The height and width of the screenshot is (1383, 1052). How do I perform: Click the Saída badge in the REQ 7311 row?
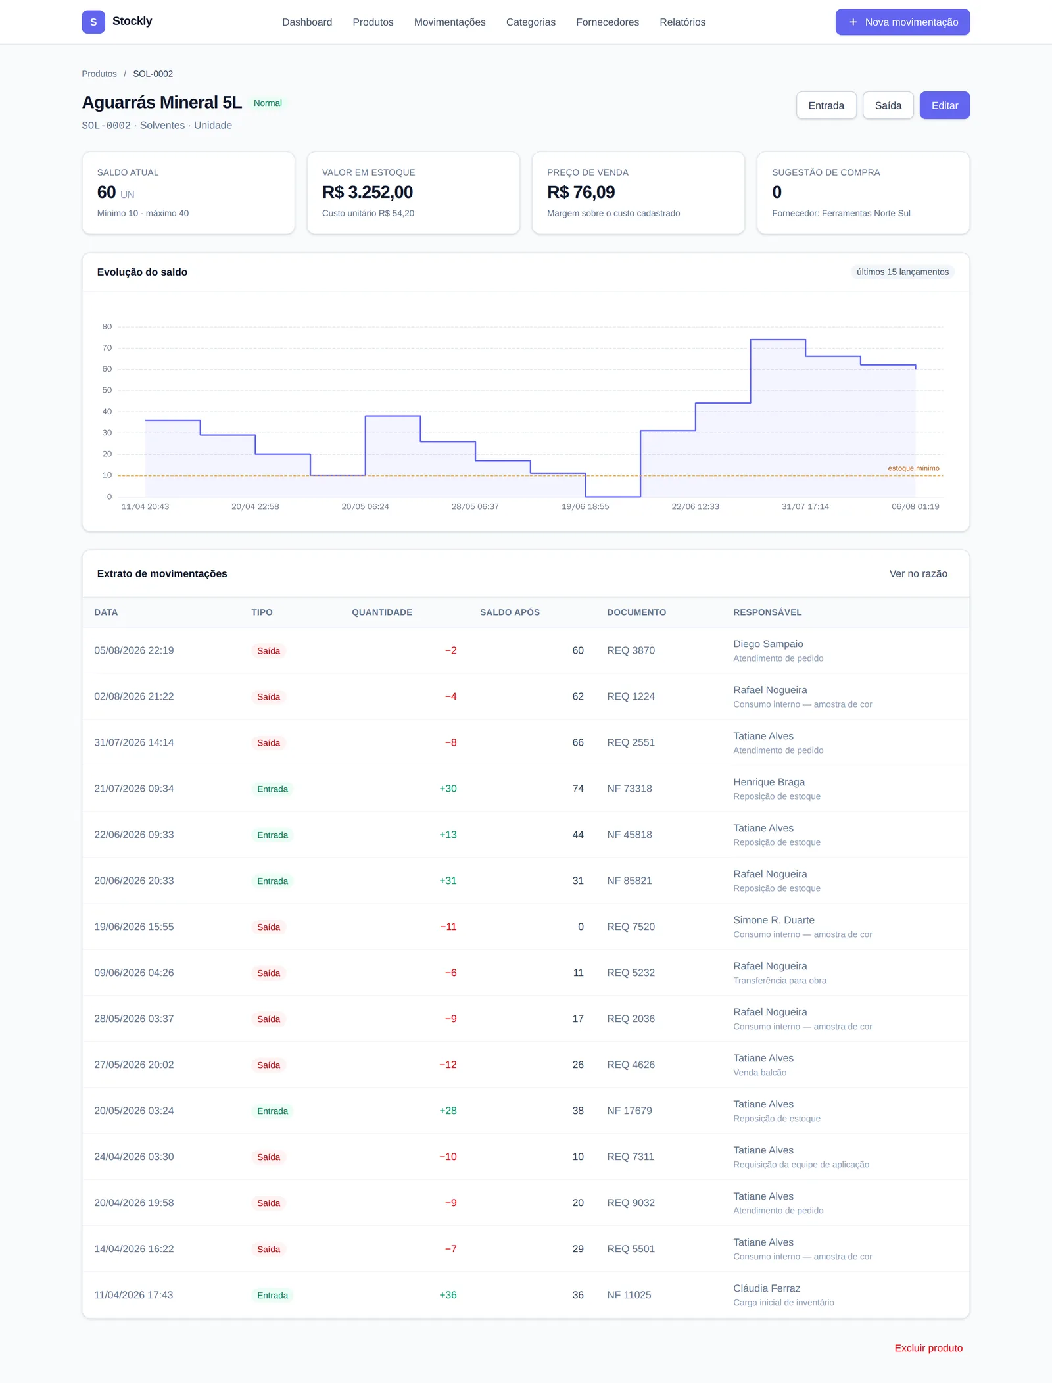[x=268, y=1157]
